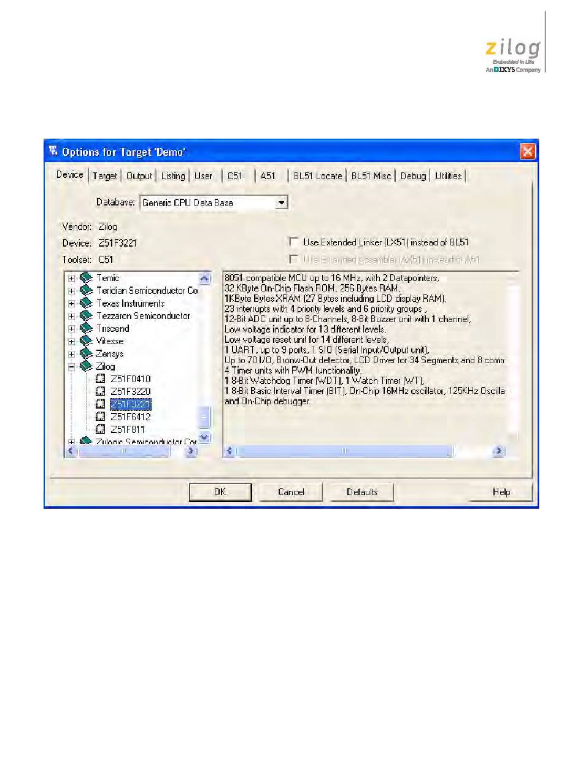This screenshot has width=583, height=773.
Task: Click the device tree scroll down arrow
Action: (x=204, y=438)
